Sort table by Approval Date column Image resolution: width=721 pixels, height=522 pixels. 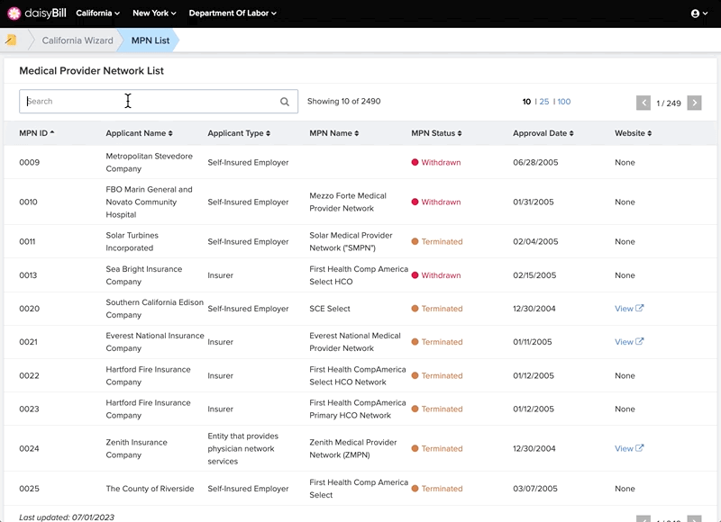tap(543, 133)
